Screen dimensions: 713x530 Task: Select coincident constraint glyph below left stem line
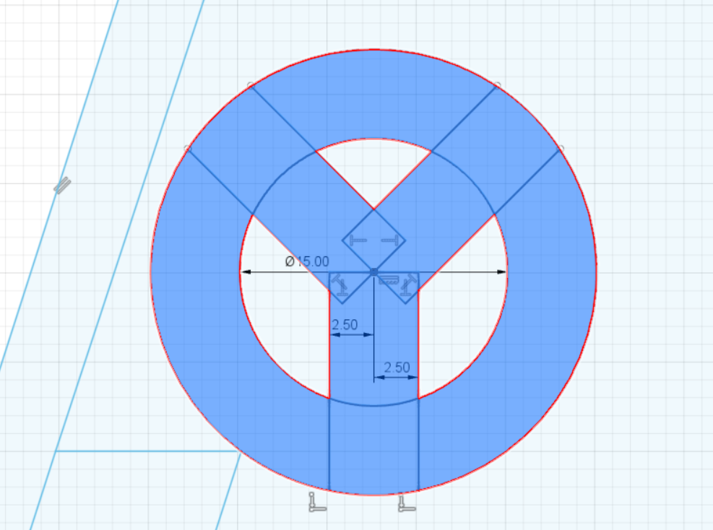tap(317, 502)
